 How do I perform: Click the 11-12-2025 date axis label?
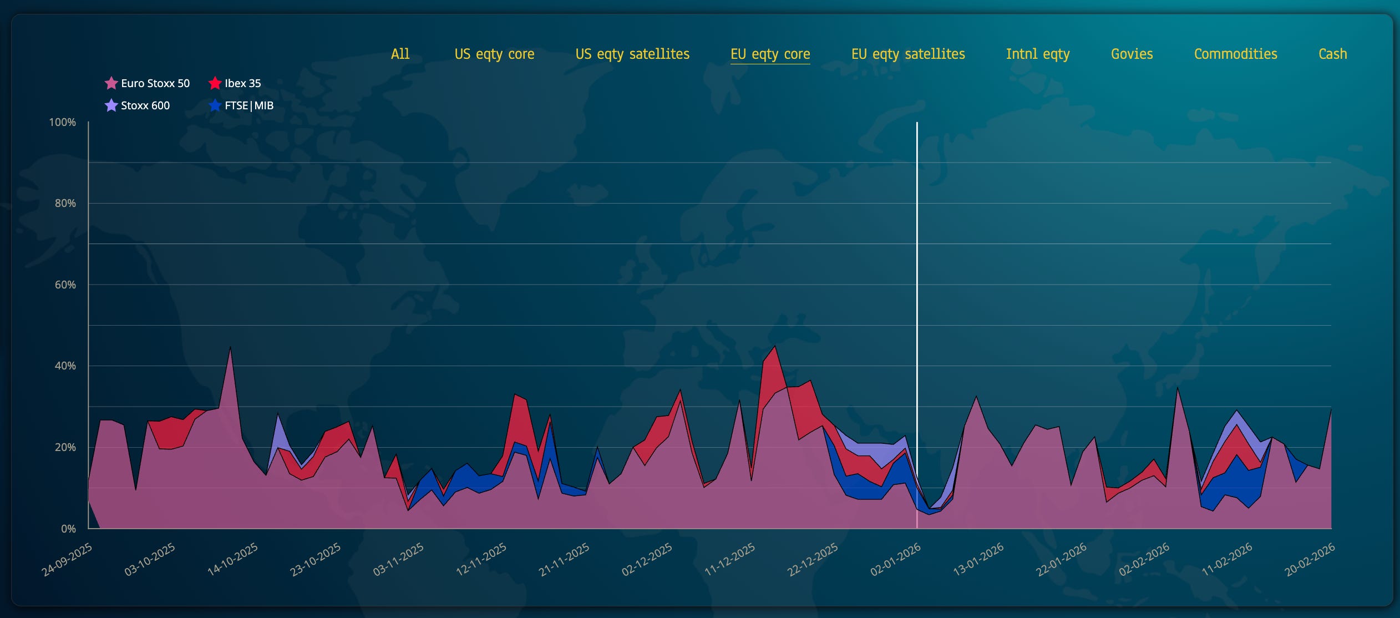coord(730,559)
